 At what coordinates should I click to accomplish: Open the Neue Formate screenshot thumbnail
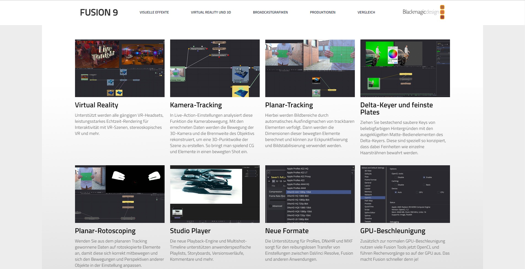(310, 194)
